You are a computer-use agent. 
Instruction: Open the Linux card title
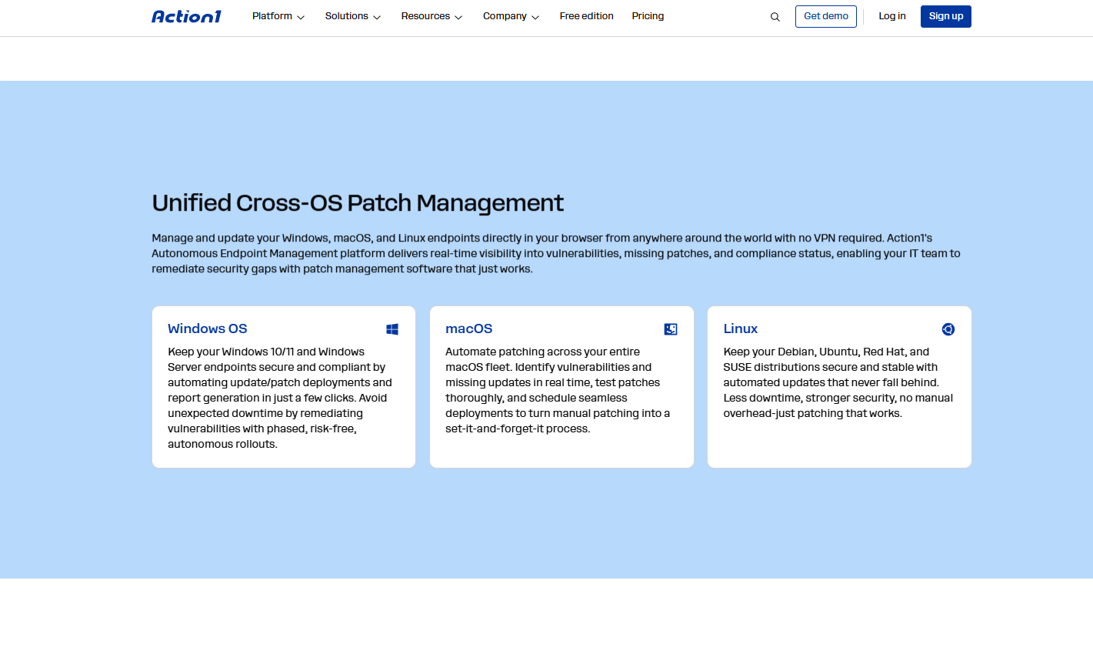[741, 328]
